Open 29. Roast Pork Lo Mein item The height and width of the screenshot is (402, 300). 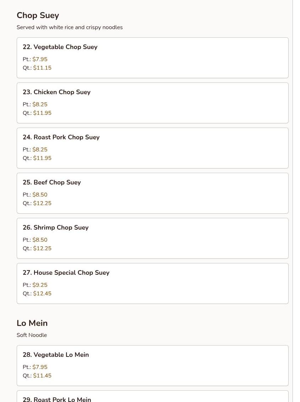[57, 399]
